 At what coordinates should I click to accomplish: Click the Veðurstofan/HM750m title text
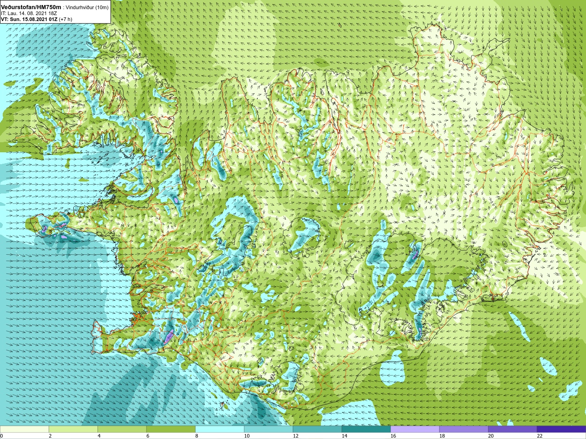pyautogui.click(x=31, y=6)
